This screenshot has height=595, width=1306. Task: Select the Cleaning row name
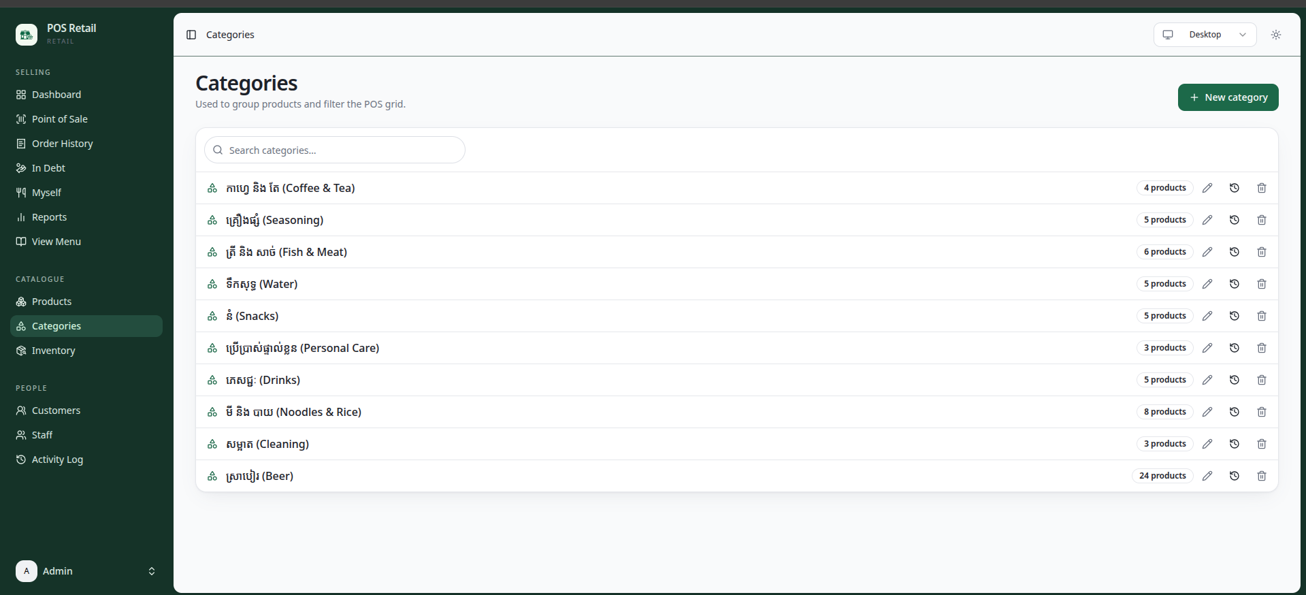tap(267, 444)
